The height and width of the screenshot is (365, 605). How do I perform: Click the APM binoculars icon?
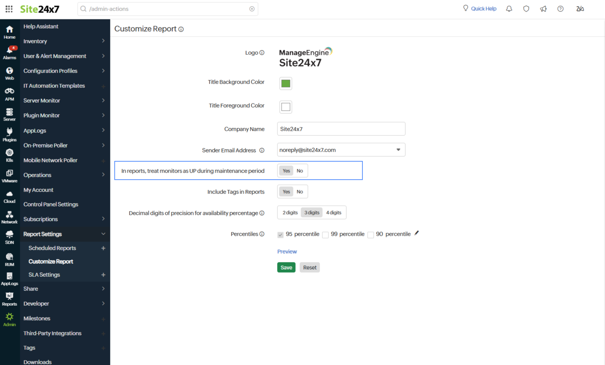pos(10,94)
